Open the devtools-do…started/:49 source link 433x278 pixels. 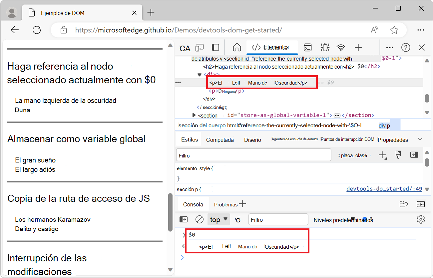click(384, 189)
